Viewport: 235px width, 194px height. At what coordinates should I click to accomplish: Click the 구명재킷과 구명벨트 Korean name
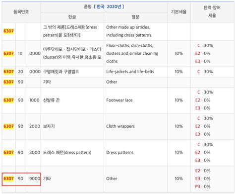(61, 72)
